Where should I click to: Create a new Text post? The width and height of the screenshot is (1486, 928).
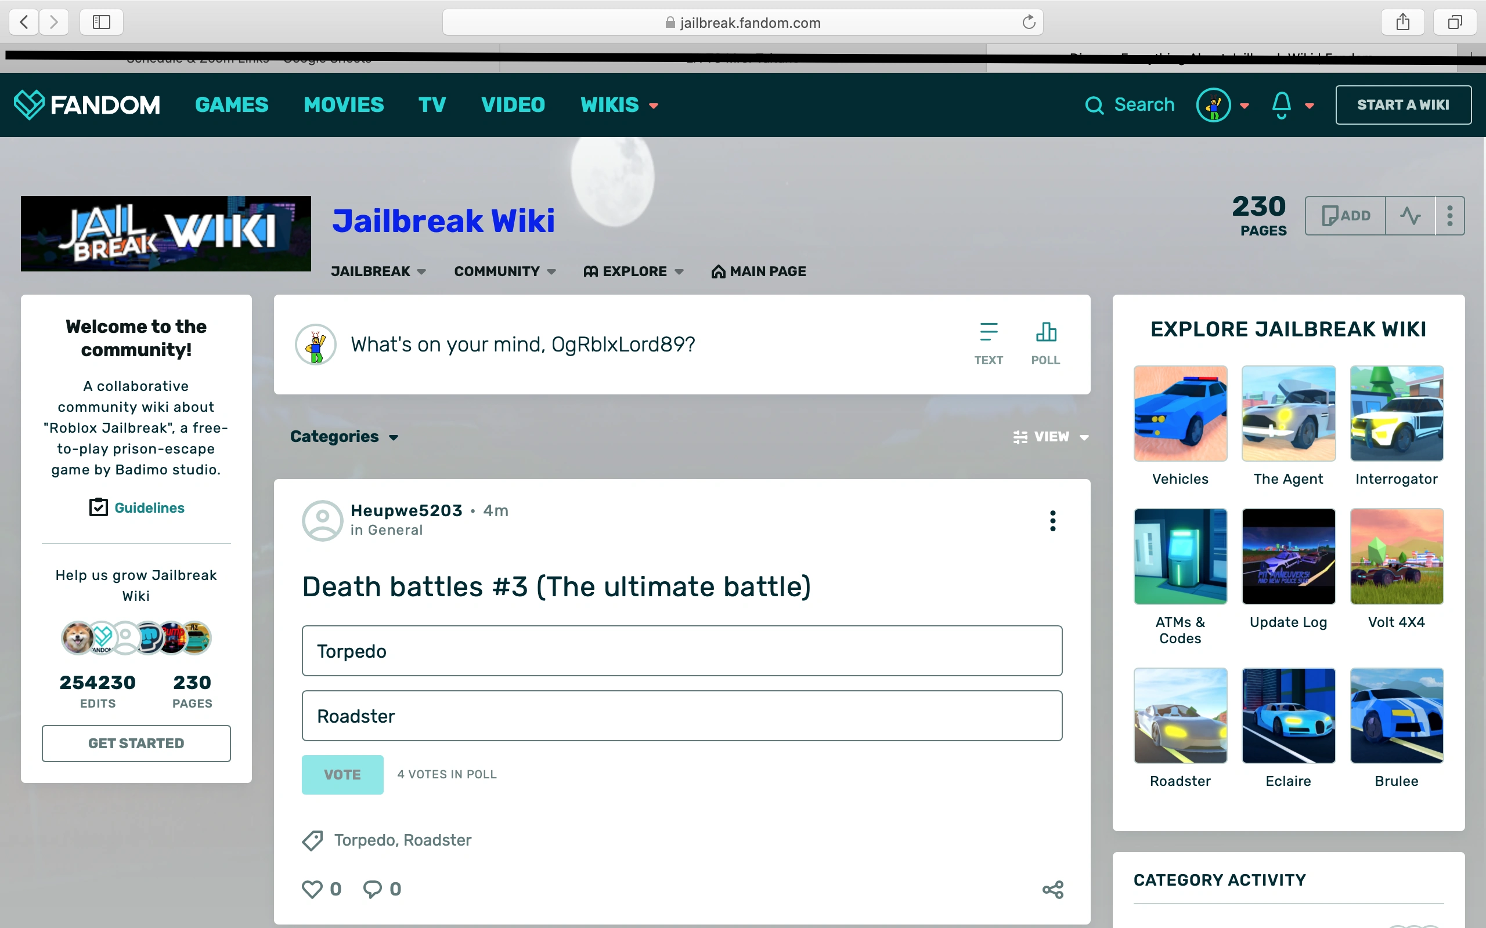pyautogui.click(x=988, y=343)
